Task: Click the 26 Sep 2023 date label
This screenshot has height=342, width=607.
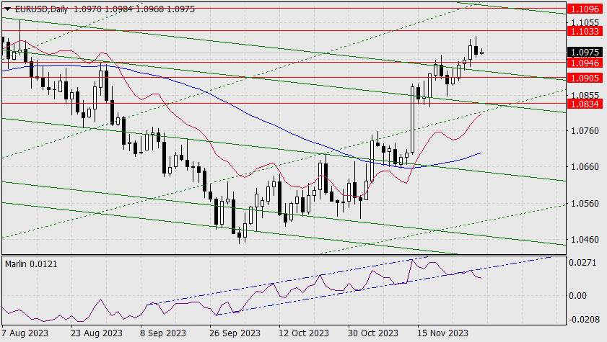Action: pyautogui.click(x=235, y=333)
